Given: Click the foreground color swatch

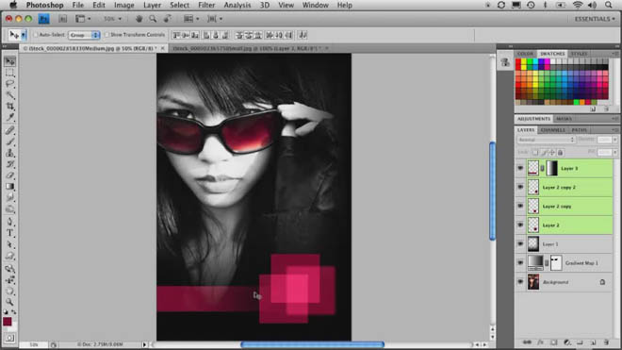Looking at the screenshot, I should click(x=8, y=322).
